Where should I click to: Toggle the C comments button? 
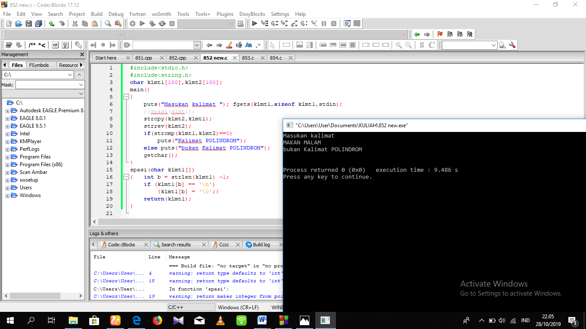tap(432, 45)
